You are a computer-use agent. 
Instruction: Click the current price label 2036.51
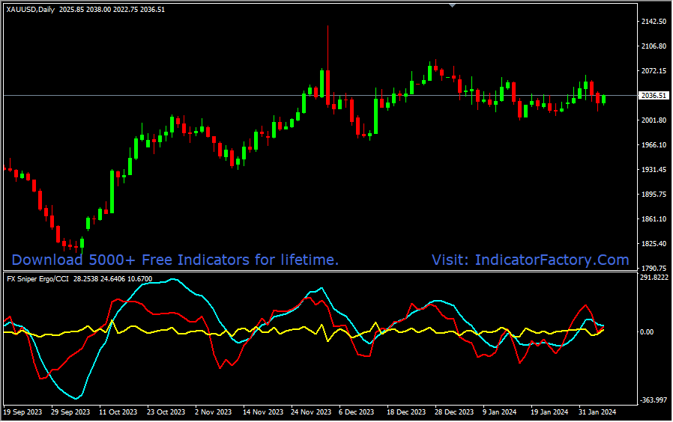click(x=654, y=96)
